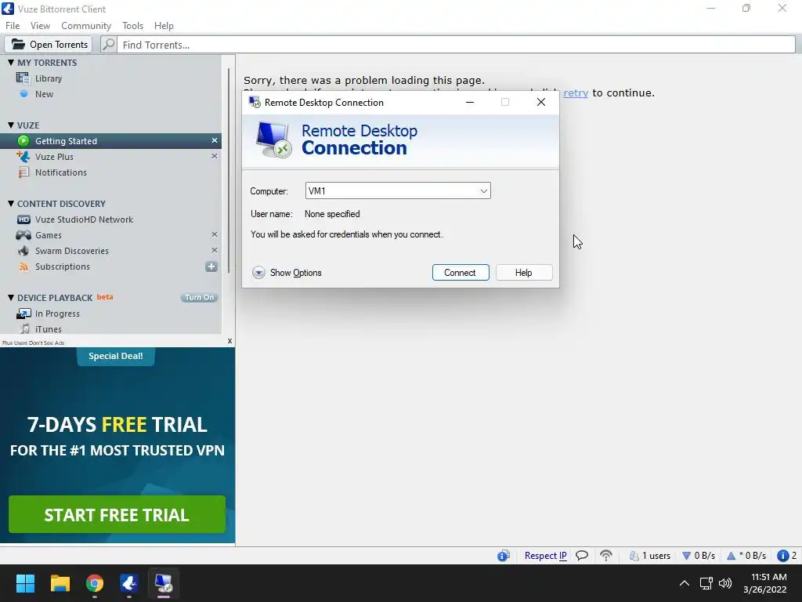The height and width of the screenshot is (602, 802).
Task: Click the status bar info database icon
Action: point(504,556)
